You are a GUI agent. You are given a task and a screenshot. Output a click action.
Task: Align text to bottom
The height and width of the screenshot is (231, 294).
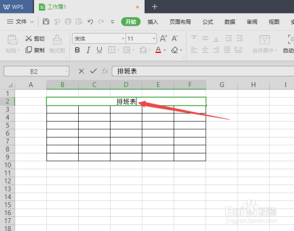tap(216, 39)
